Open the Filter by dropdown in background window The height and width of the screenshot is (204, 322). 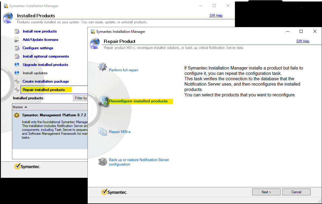click(80, 98)
